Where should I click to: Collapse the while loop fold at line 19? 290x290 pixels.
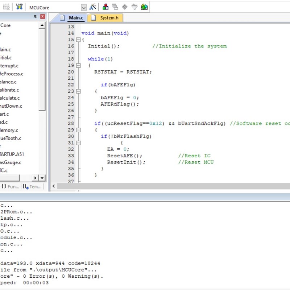click(x=78, y=66)
